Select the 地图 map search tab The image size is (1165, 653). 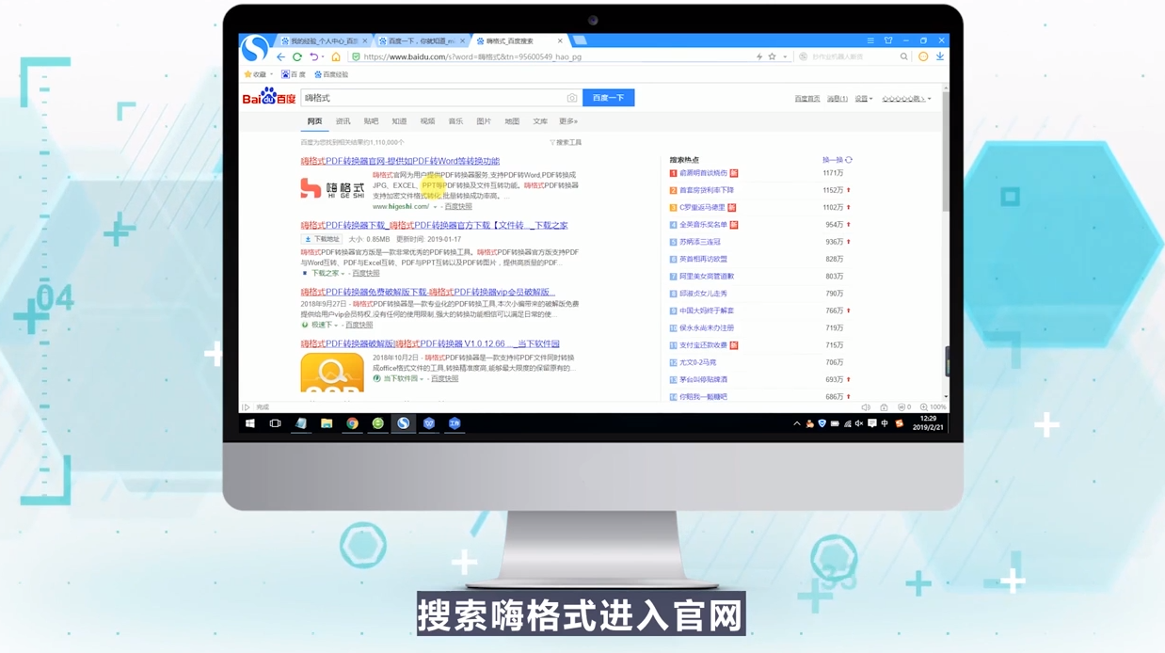pos(512,121)
